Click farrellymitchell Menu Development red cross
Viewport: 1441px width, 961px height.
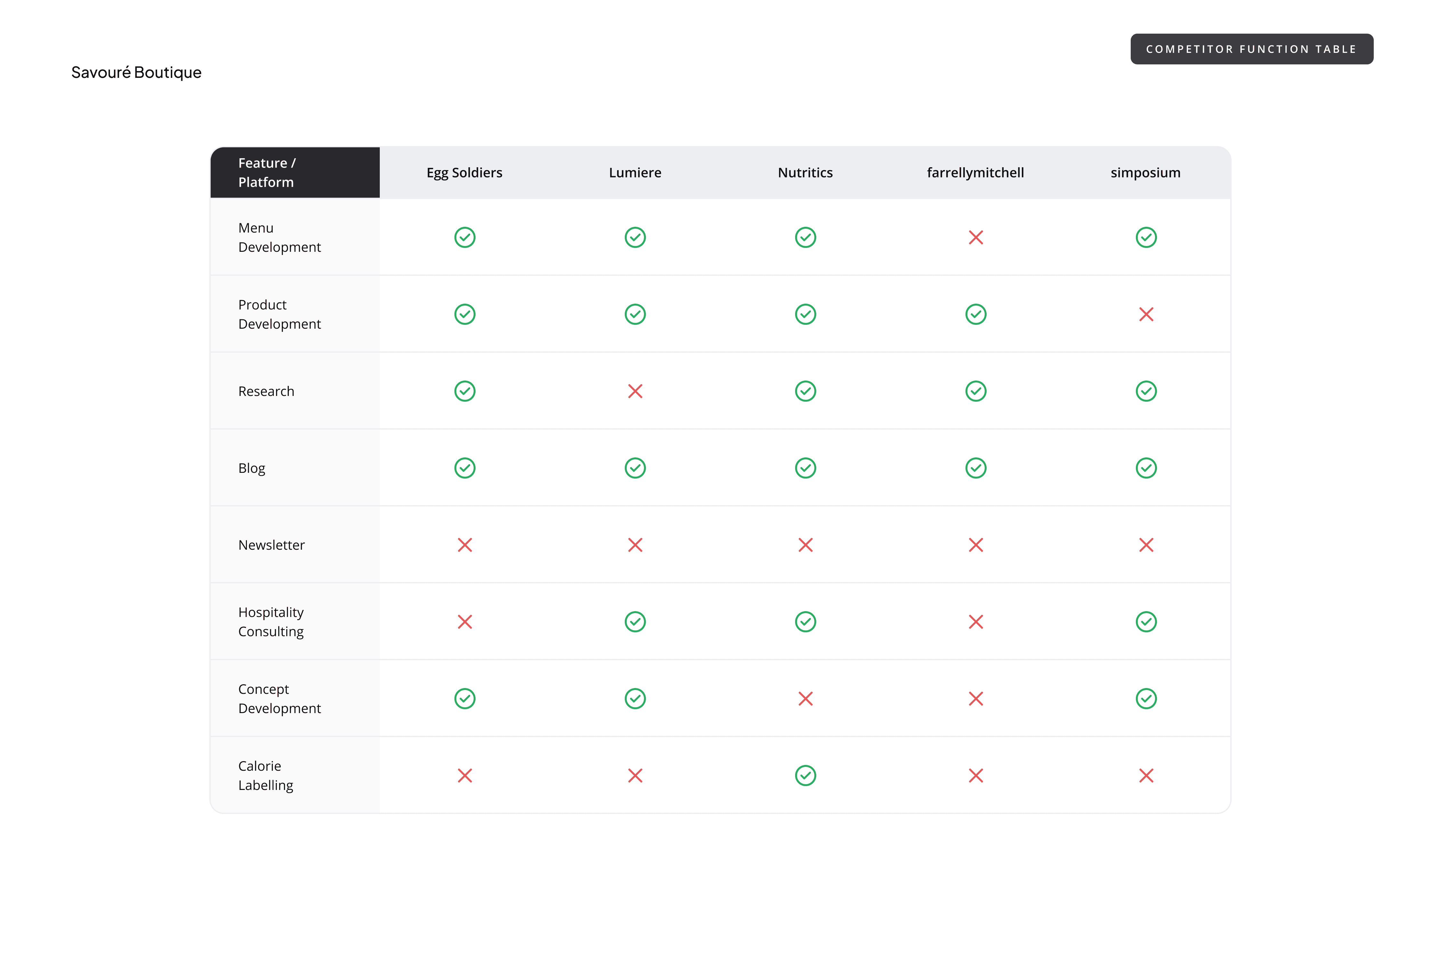[x=975, y=237]
